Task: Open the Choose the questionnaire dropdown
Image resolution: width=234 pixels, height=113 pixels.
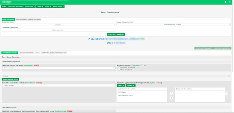Action: (173, 25)
